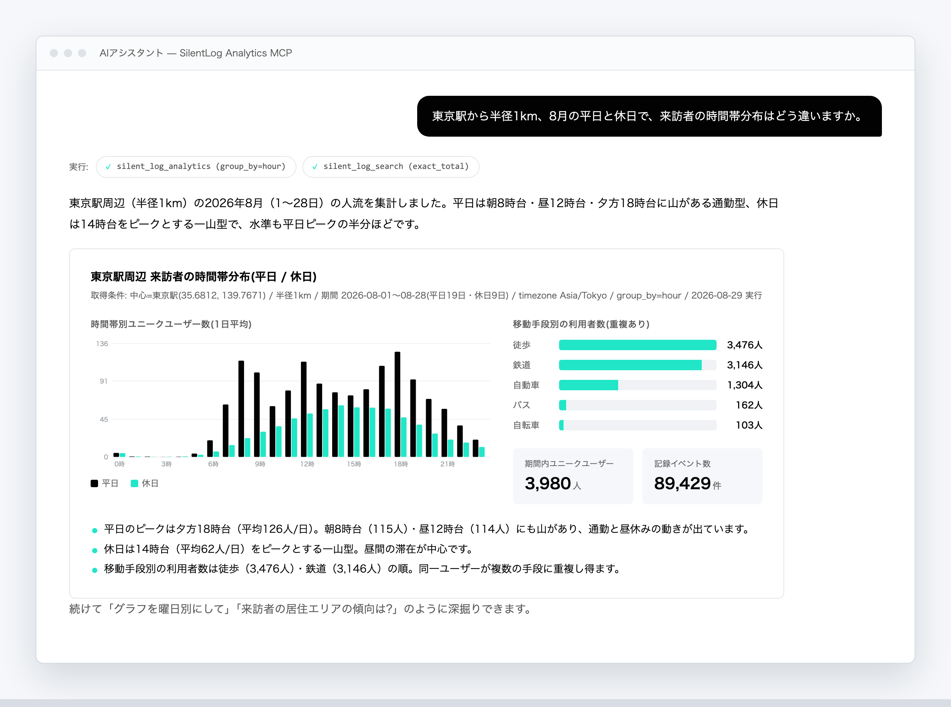951x707 pixels.
Task: Click the バス progress bar
Action: (637, 405)
